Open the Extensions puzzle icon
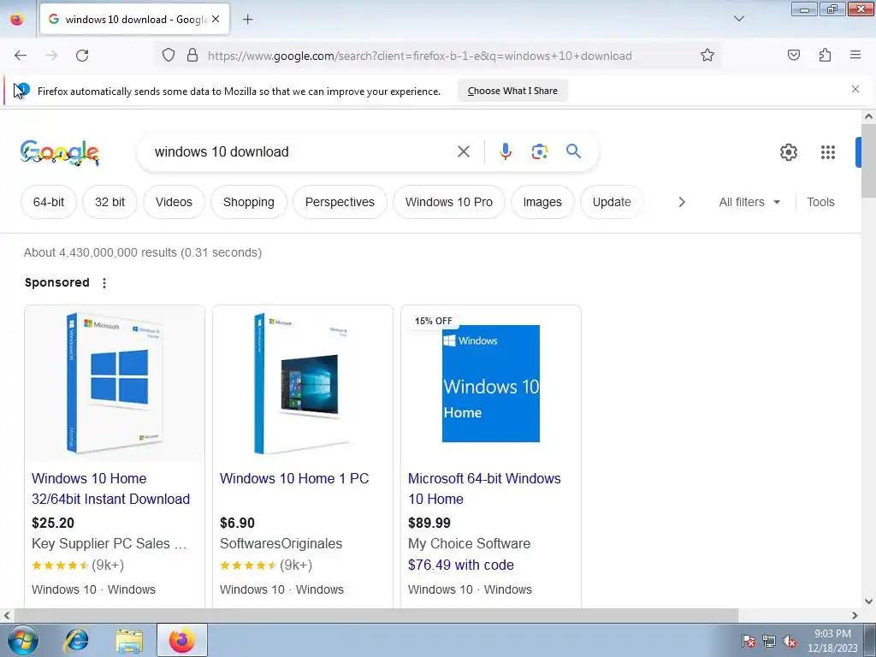 [825, 55]
